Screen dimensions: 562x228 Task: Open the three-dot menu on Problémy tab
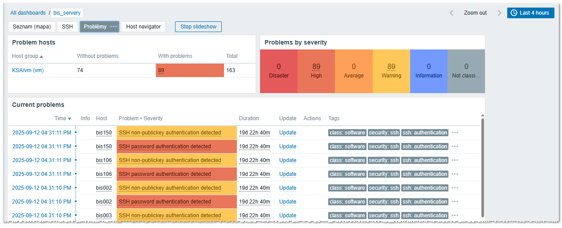[114, 27]
